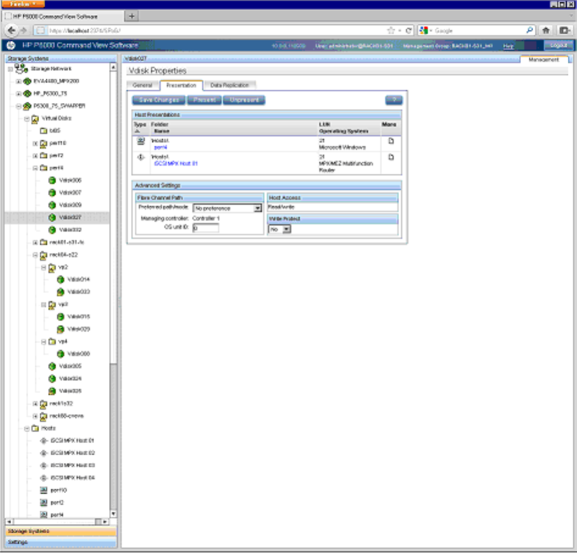
Task: Open the Settings pane bar
Action: point(61,542)
